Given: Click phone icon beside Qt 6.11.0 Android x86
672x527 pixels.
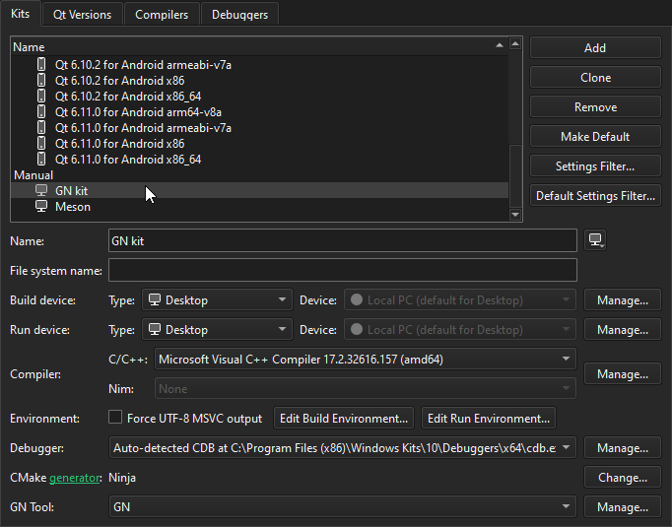Looking at the screenshot, I should (x=41, y=144).
